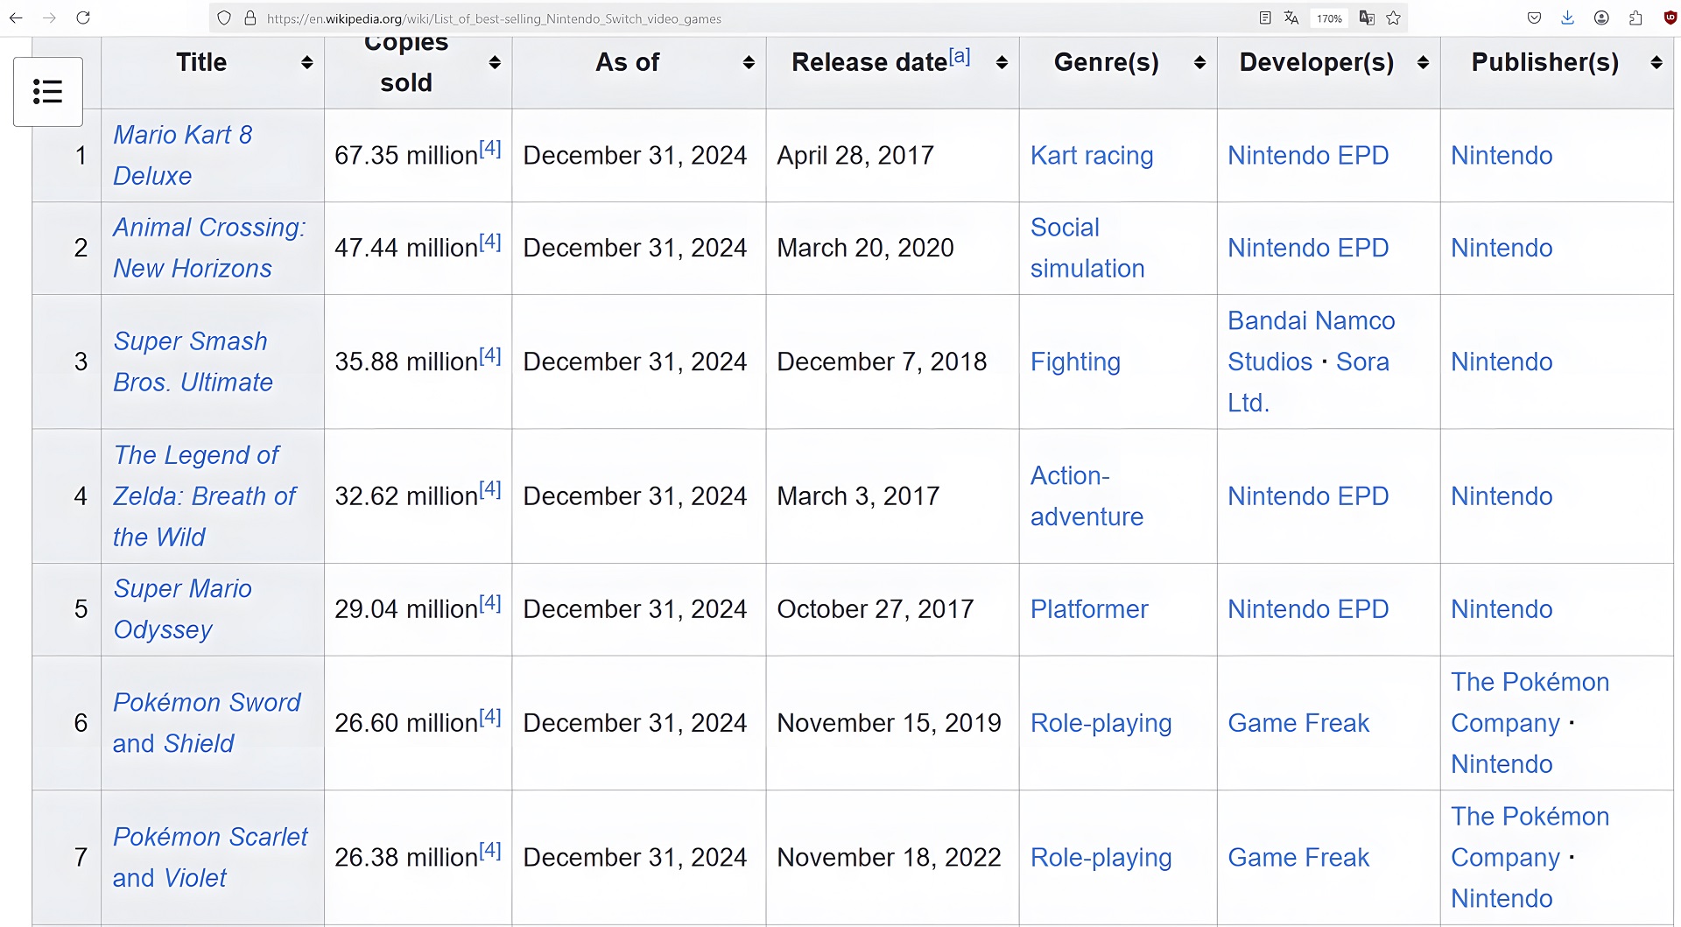
Task: Open the Extensions puzzle-piece menu
Action: (x=1635, y=18)
